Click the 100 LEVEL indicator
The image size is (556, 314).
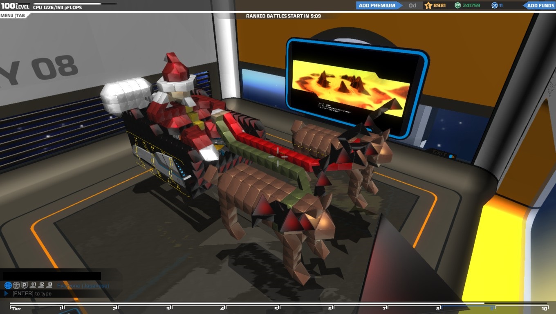15,6
